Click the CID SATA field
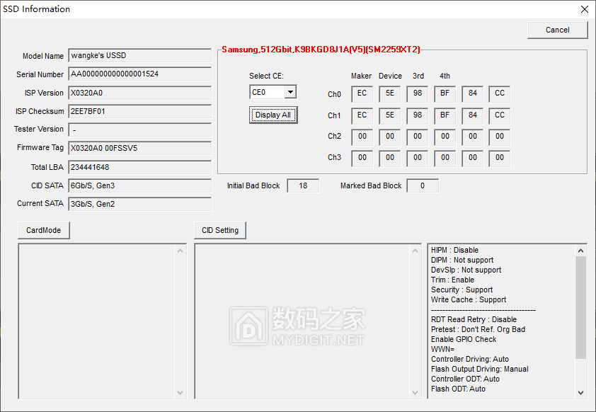596x412 pixels. 140,185
